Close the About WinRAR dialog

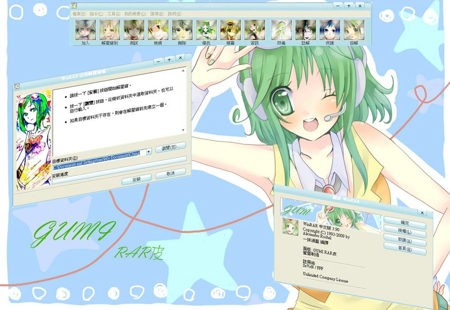pyautogui.click(x=422, y=213)
